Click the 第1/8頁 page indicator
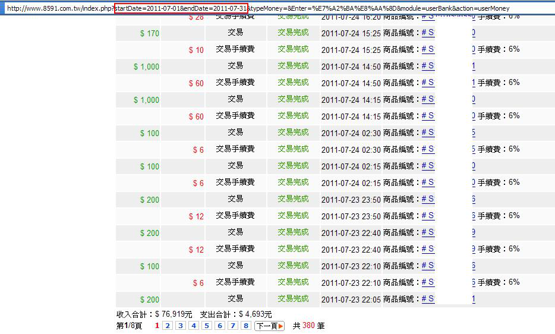 tap(129, 326)
